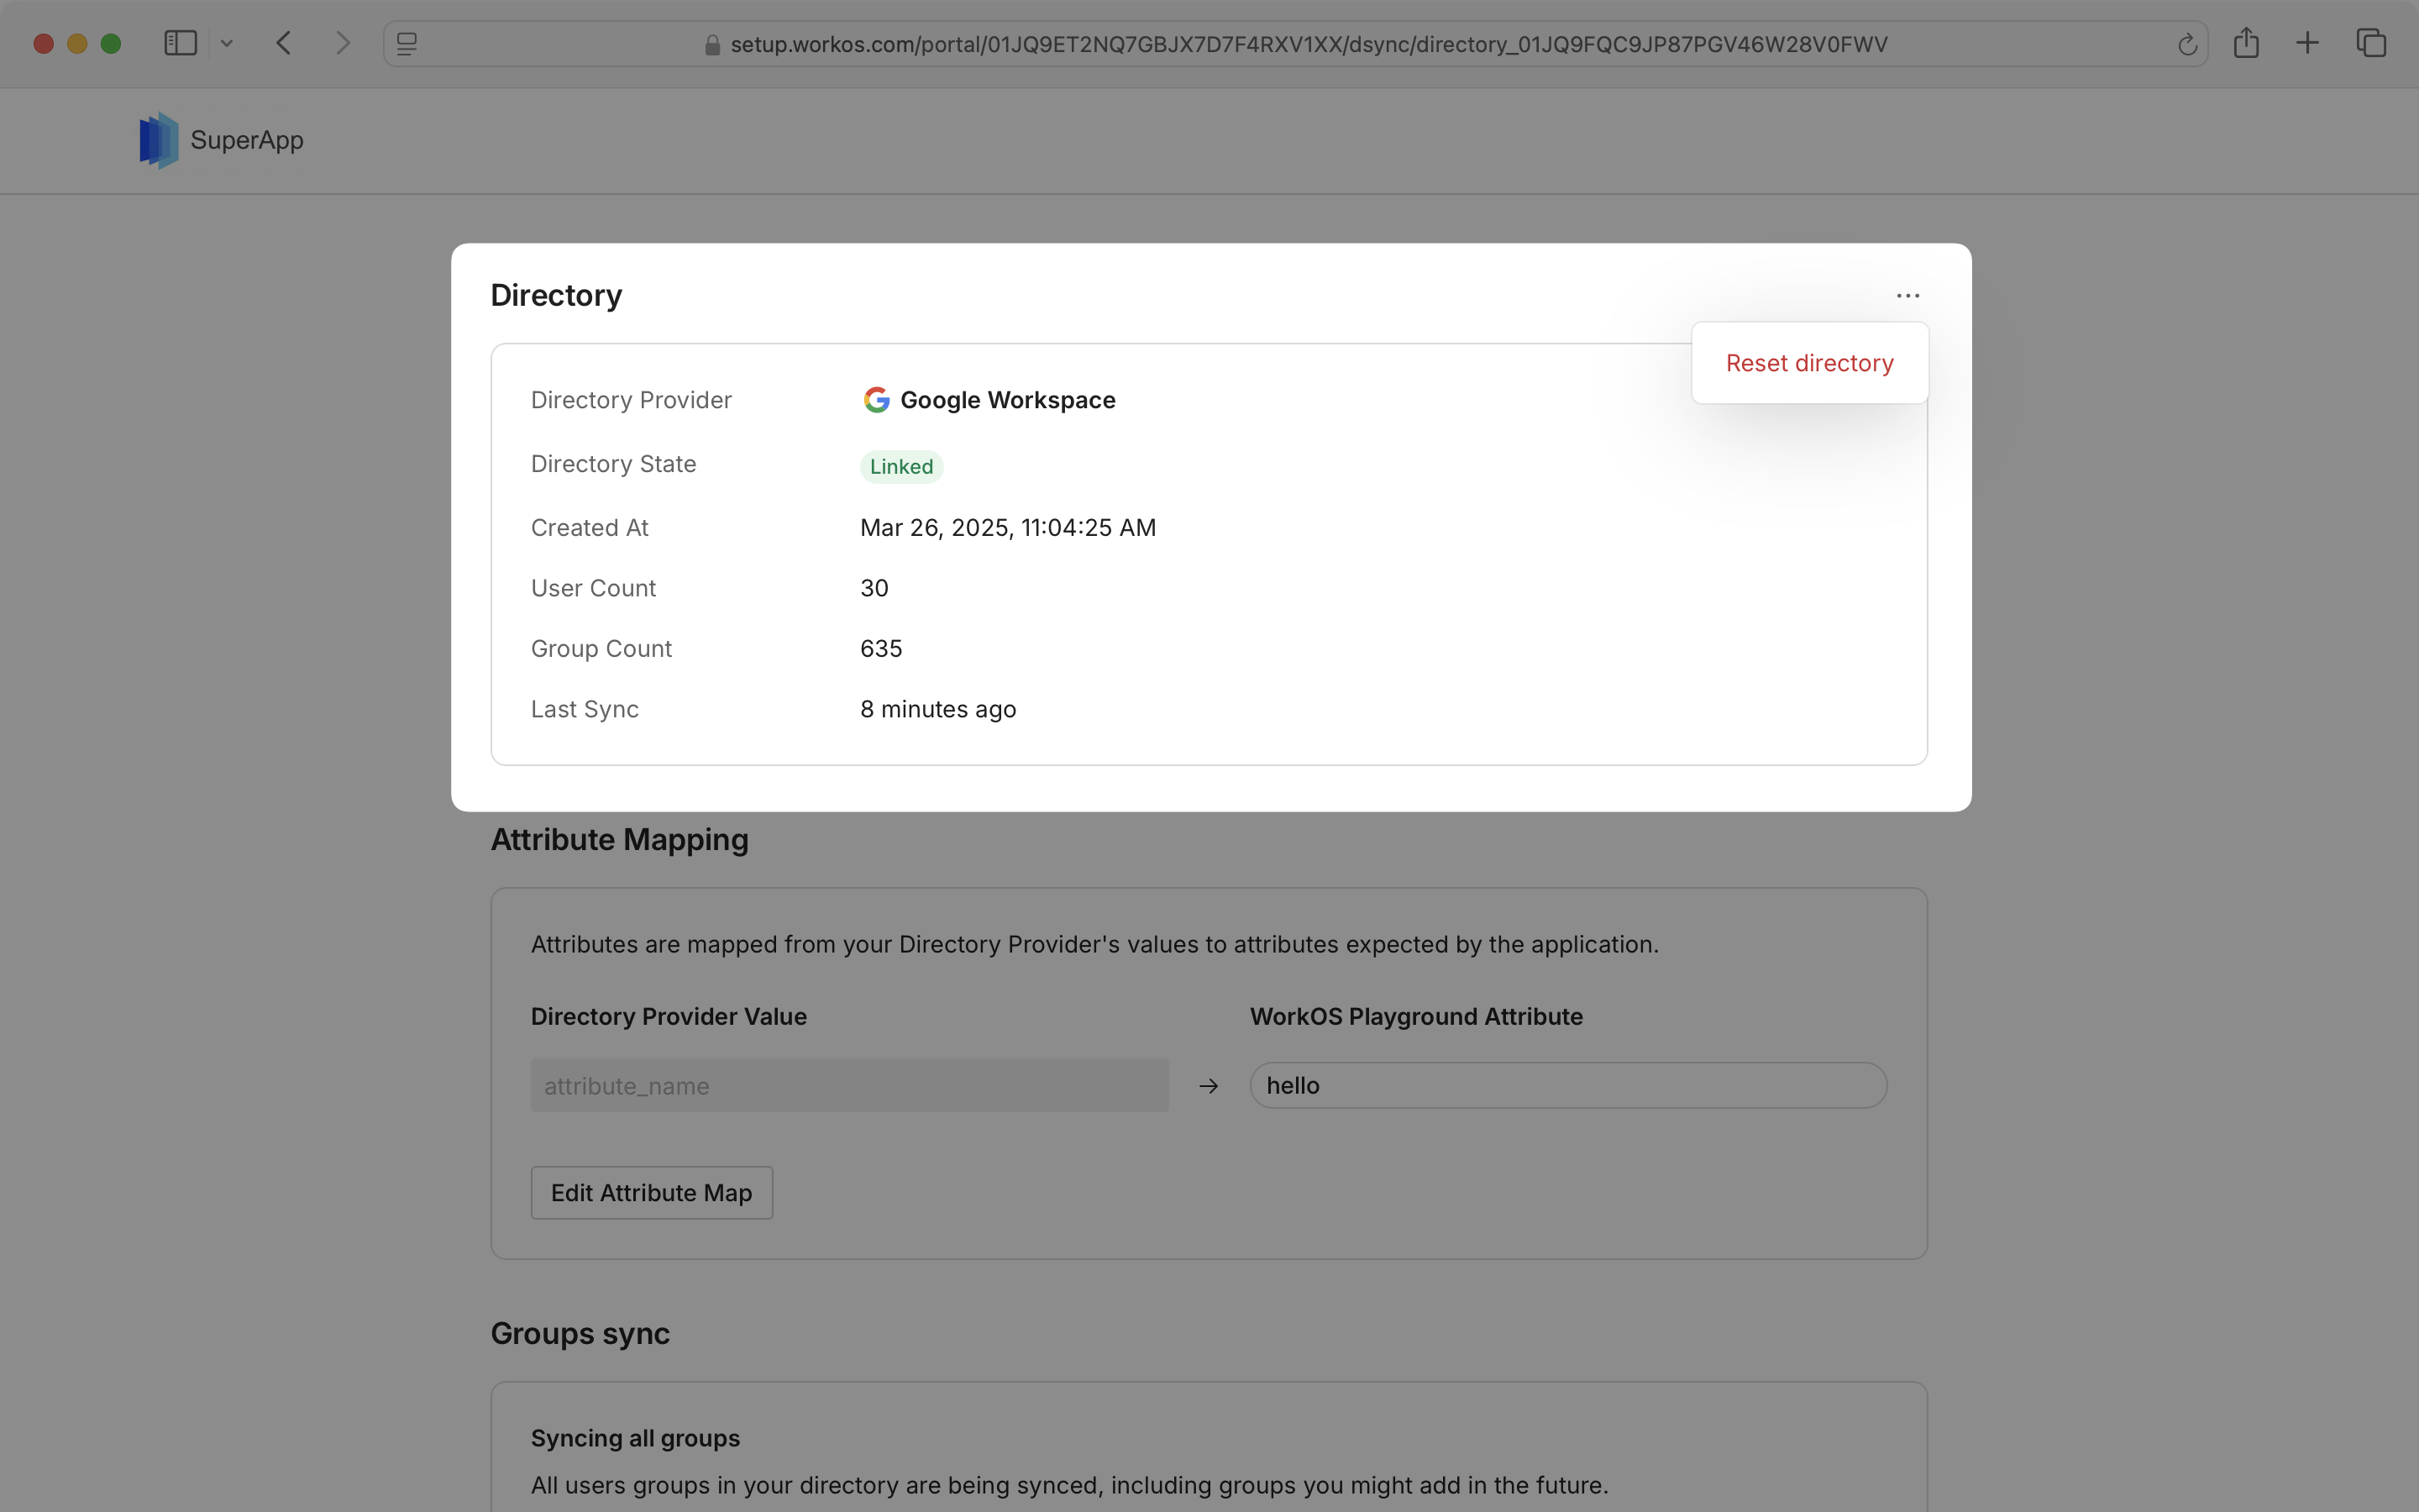Expand the sidebar tab group chevron
Viewport: 2419px width, 1512px height.
click(x=227, y=43)
